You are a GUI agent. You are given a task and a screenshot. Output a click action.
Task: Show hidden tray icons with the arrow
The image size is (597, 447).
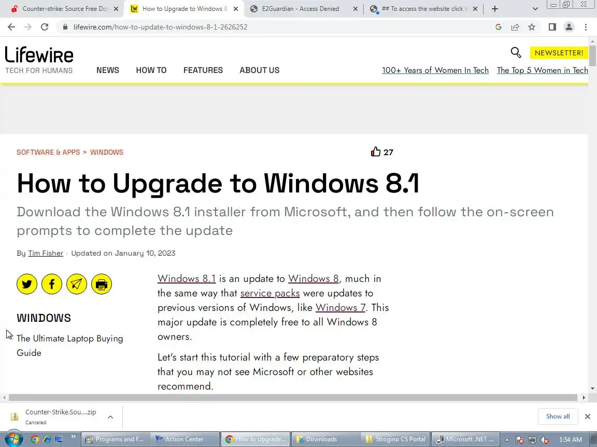[x=507, y=440]
